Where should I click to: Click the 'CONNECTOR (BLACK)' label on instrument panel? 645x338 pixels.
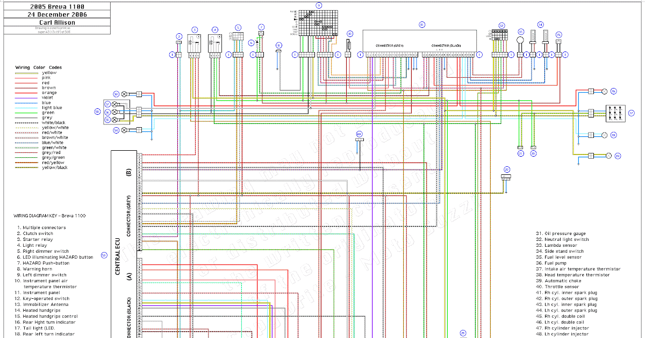pyautogui.click(x=445, y=46)
